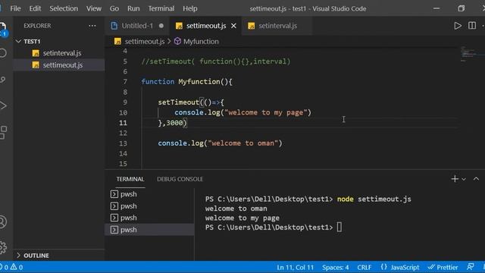Switch to the Untitled-1 tab

coord(137,26)
